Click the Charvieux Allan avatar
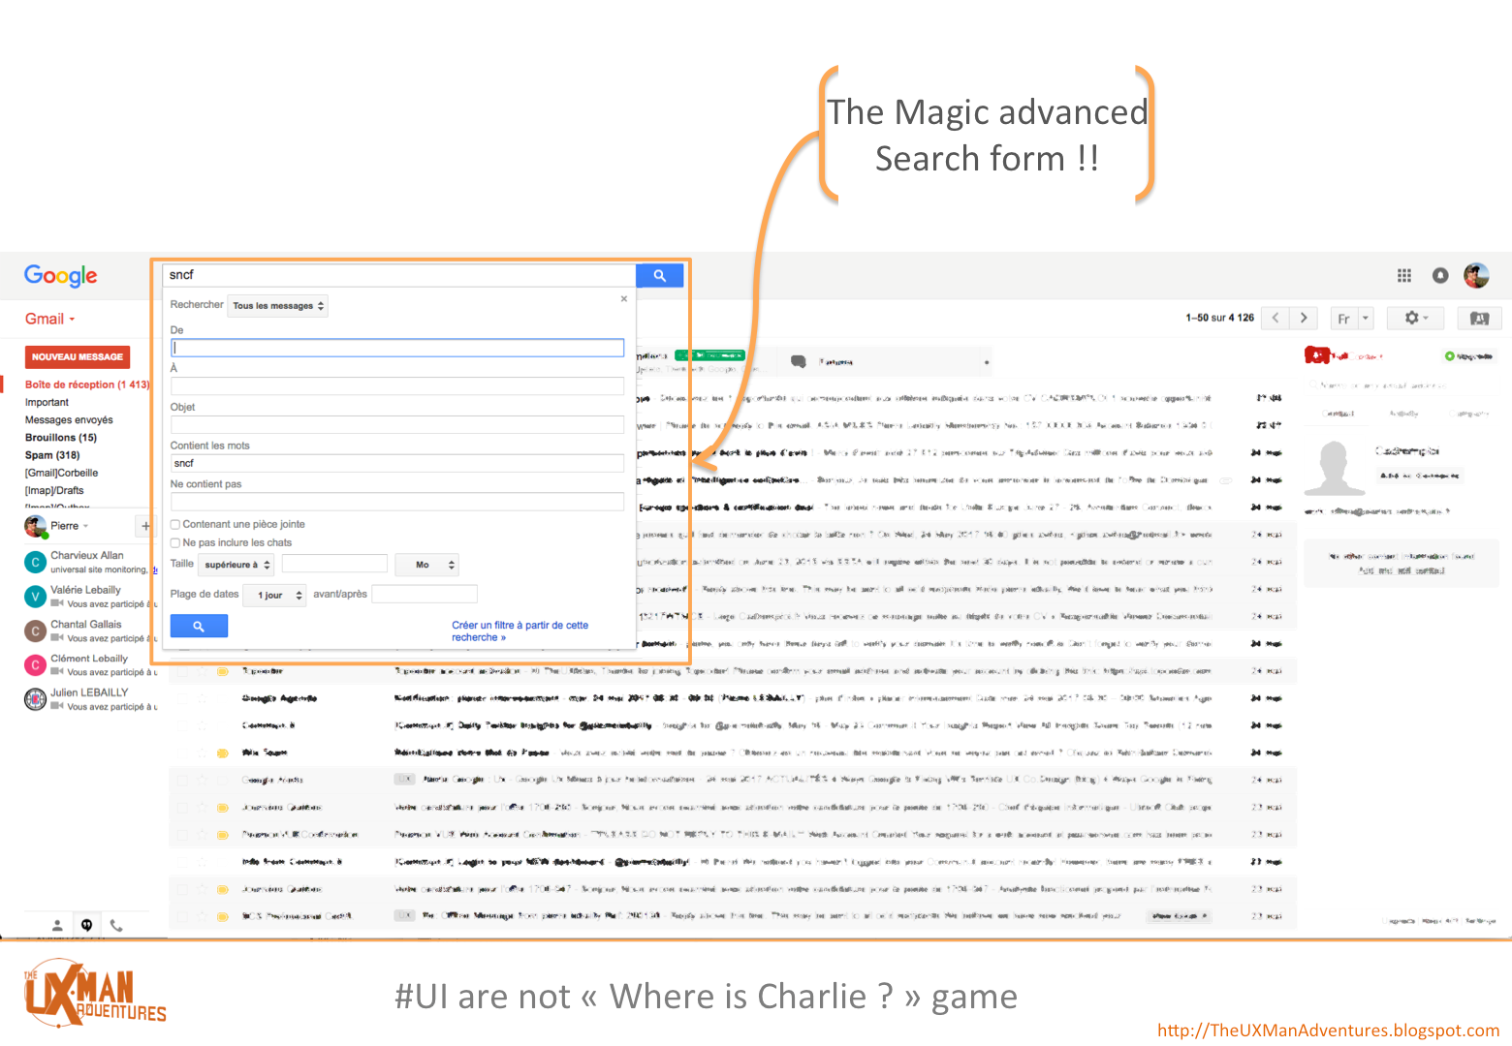The width and height of the screenshot is (1512, 1046). [x=35, y=562]
